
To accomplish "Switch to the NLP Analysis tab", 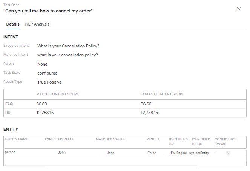I will click(37, 24).
